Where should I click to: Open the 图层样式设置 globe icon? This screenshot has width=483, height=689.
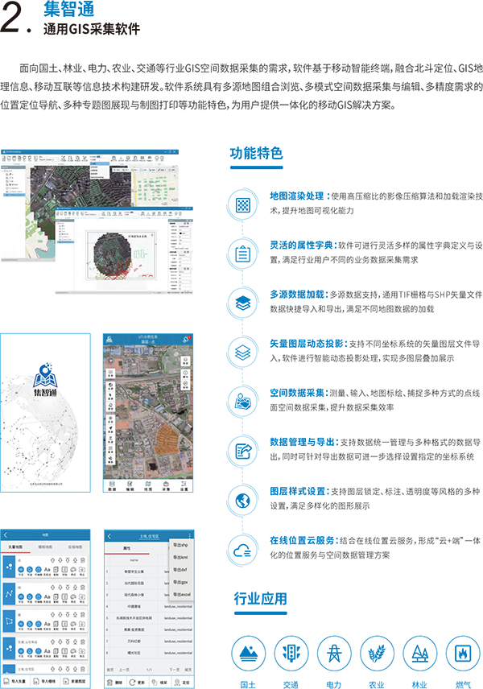coord(242,500)
